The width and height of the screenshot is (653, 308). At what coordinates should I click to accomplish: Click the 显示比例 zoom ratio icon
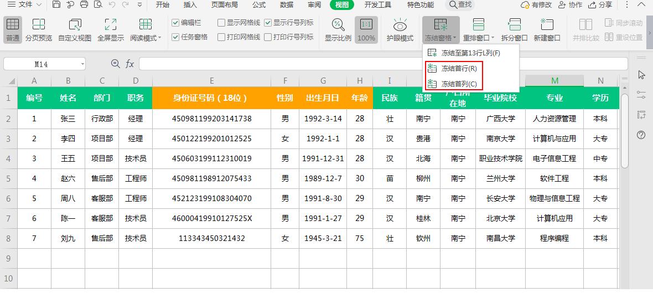338,25
